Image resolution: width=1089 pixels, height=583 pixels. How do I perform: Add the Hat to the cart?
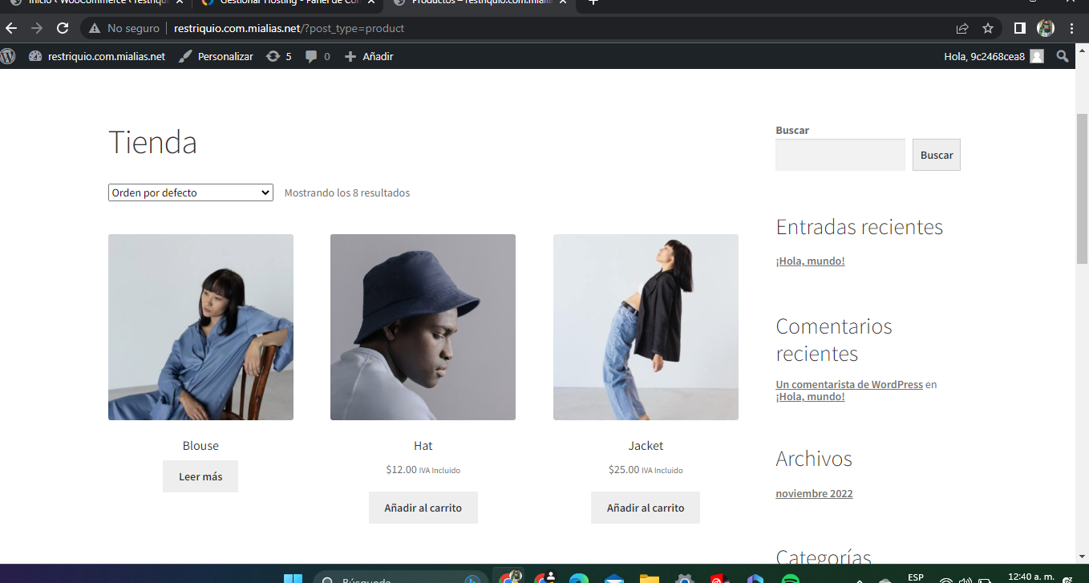(x=423, y=508)
